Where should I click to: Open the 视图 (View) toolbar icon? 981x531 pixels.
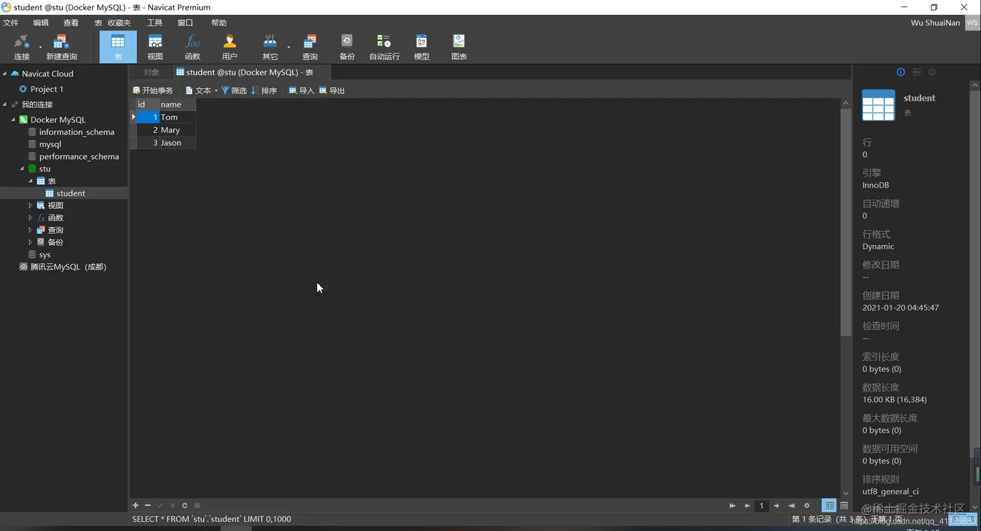[155, 47]
